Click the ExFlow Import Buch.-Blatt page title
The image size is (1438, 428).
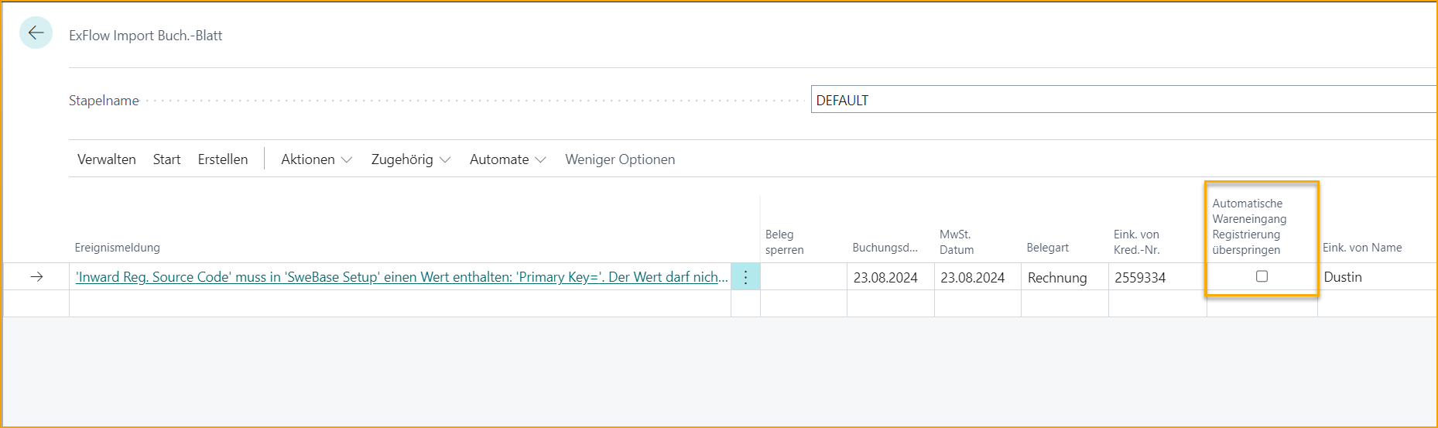146,36
